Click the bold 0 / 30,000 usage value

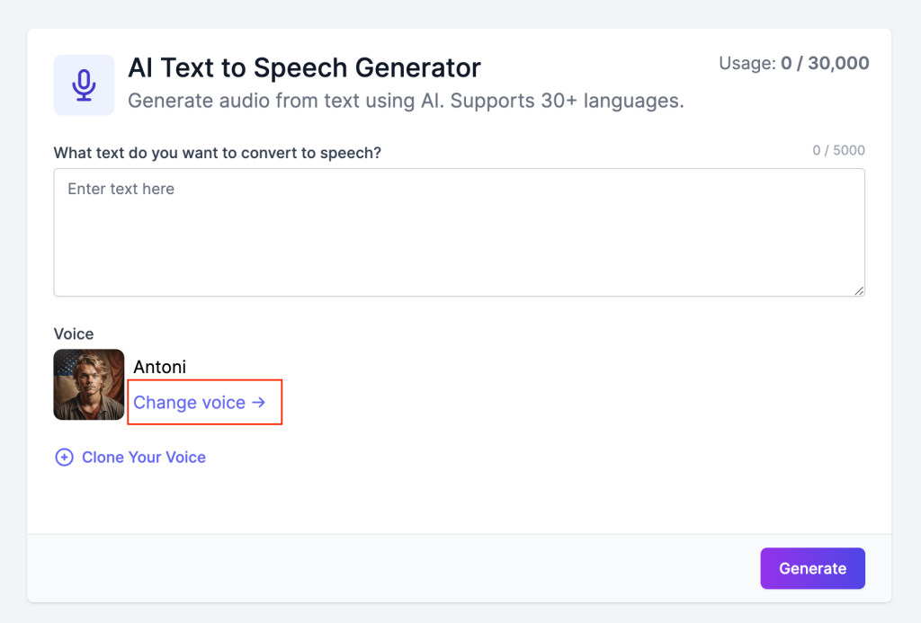[825, 63]
